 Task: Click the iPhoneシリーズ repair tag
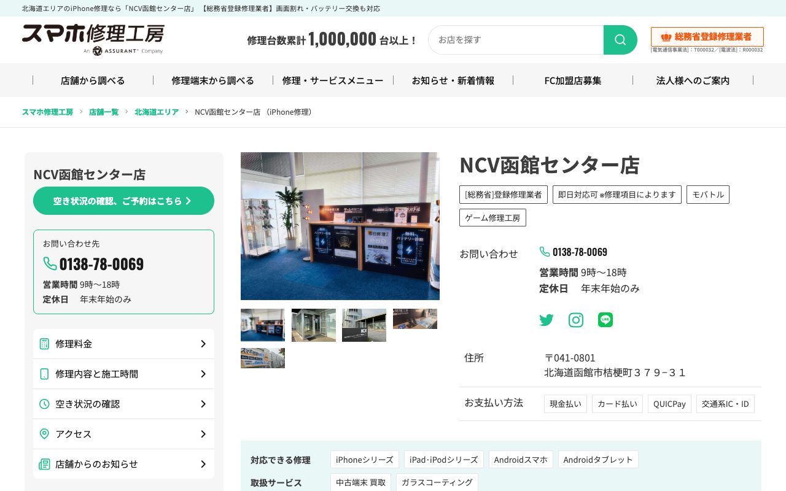[x=365, y=460]
